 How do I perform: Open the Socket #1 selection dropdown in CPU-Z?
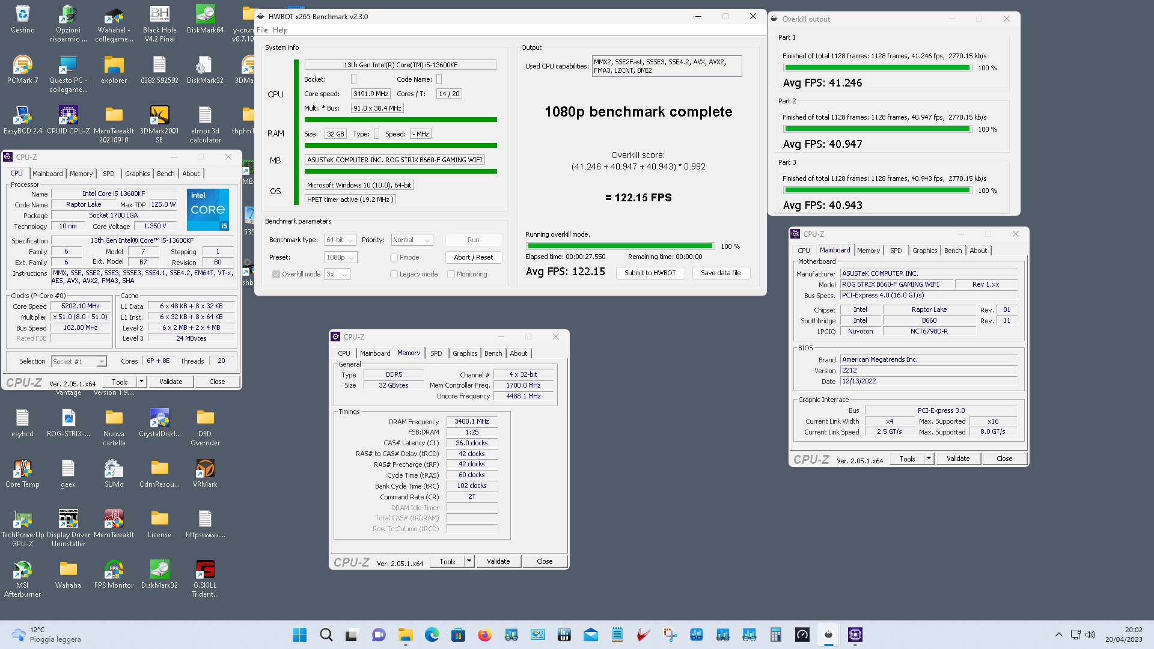point(79,361)
